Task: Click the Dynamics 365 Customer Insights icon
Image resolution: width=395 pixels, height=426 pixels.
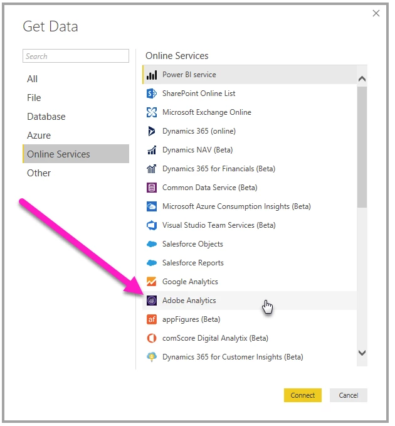Action: pyautogui.click(x=152, y=357)
